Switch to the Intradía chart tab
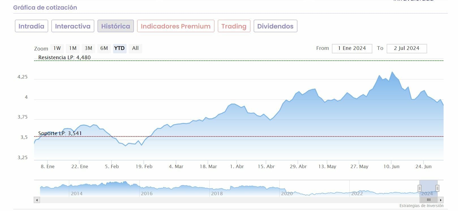Viewport: 458px width, 211px height. click(31, 26)
